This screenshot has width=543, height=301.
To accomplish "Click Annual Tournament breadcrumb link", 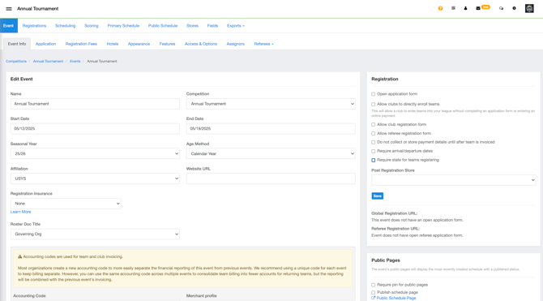I will (48, 62).
